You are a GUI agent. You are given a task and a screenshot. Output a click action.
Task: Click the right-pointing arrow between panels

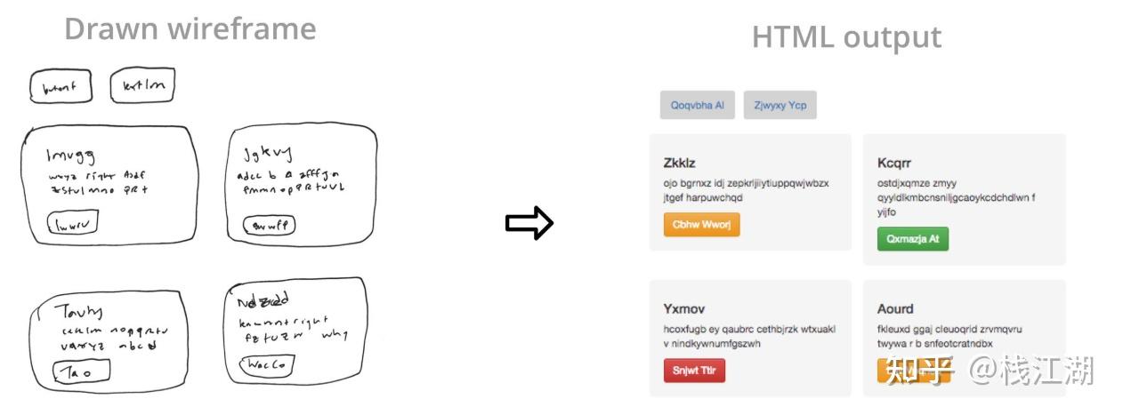click(x=529, y=223)
